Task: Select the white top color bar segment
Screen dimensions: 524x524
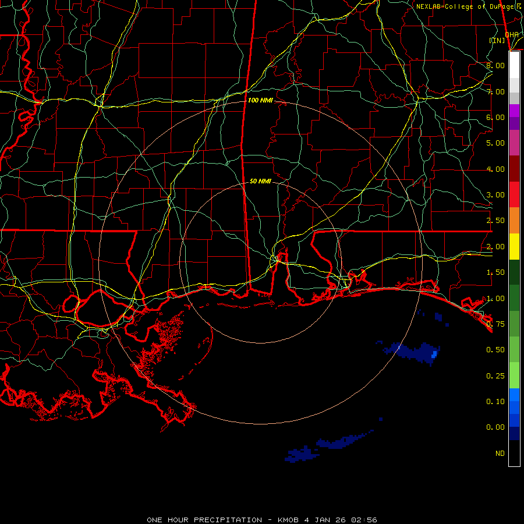Action: 514,65
